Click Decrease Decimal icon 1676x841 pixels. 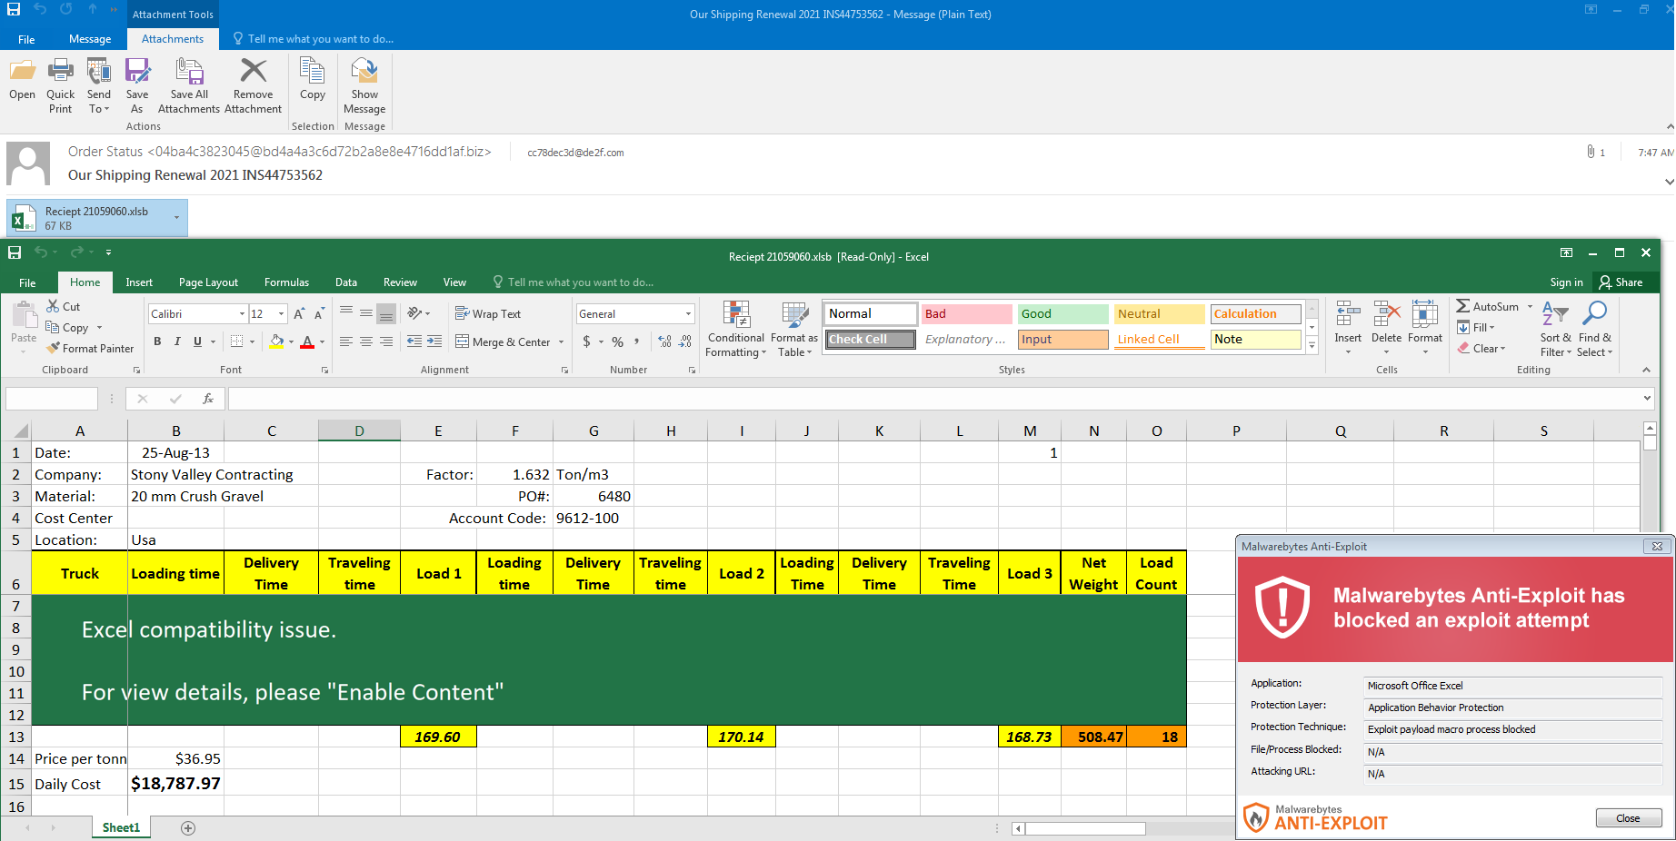click(685, 341)
